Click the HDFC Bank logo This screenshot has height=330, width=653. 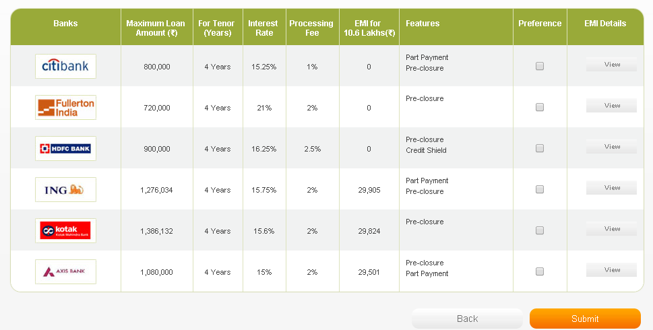pyautogui.click(x=65, y=148)
